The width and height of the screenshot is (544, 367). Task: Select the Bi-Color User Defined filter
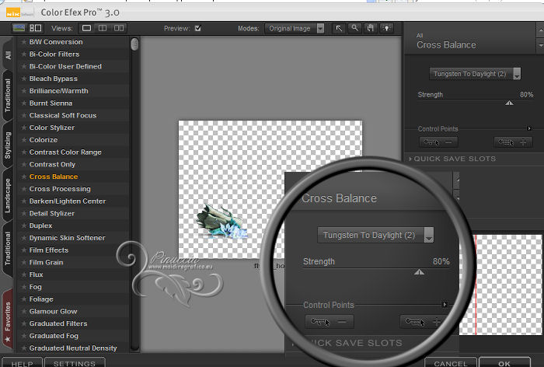(65, 66)
